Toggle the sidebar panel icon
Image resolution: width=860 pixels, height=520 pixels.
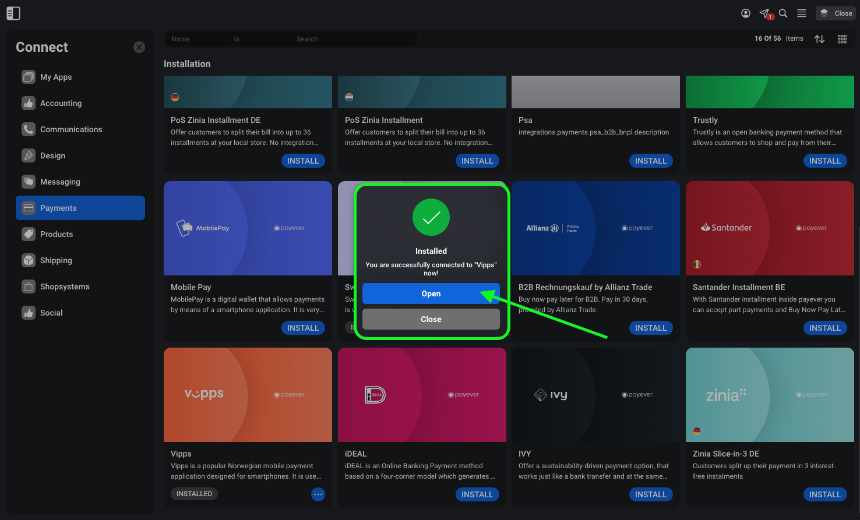tap(13, 13)
